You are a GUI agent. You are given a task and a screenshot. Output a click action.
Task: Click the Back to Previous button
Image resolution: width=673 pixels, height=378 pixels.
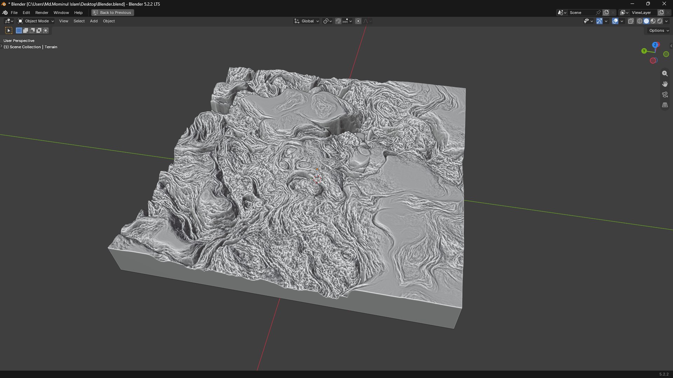(x=113, y=13)
